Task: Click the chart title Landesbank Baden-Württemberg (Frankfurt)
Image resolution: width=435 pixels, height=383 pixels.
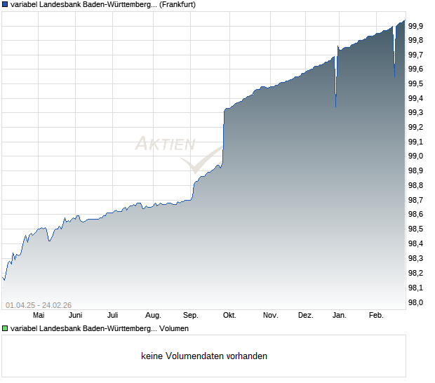Action: [103, 5]
